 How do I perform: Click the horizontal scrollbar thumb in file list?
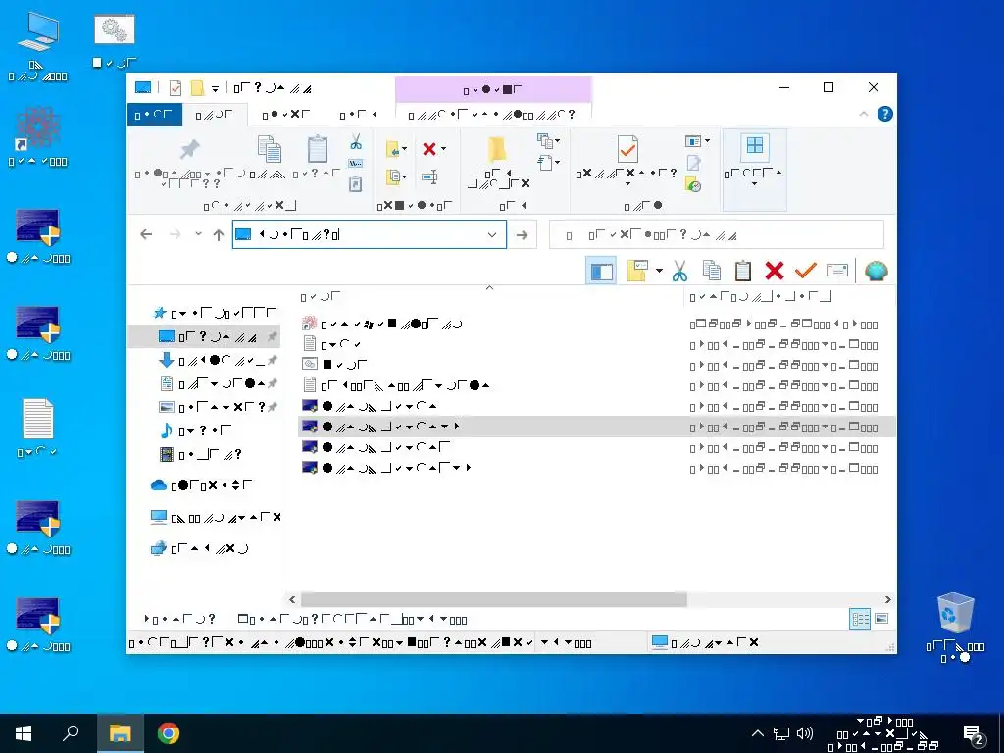tap(494, 599)
